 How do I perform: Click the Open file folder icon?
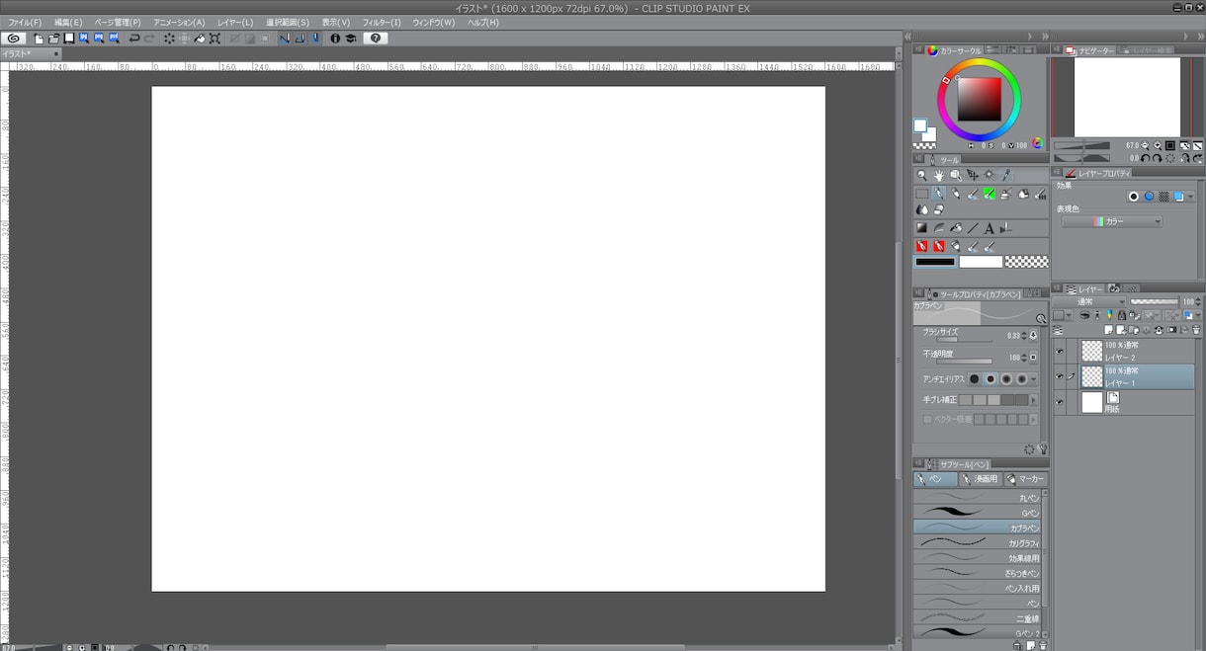coord(54,39)
